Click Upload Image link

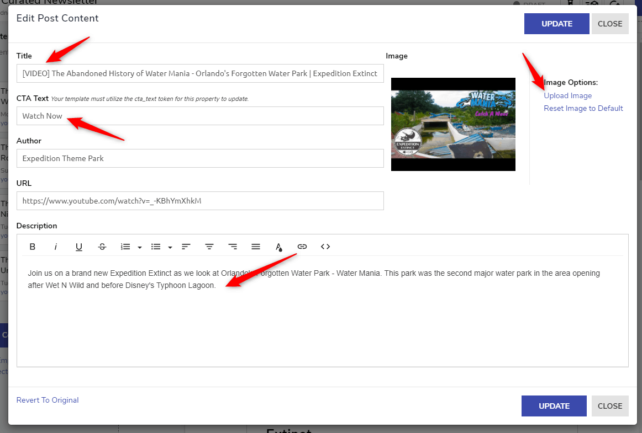568,95
